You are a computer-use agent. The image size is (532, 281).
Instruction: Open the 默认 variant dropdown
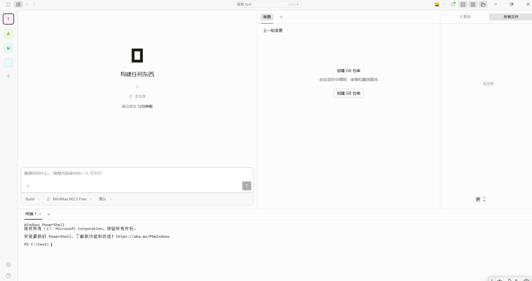click(105, 199)
